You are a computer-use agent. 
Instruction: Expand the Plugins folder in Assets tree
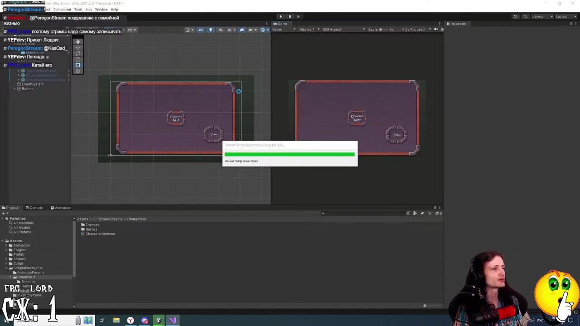click(6, 250)
